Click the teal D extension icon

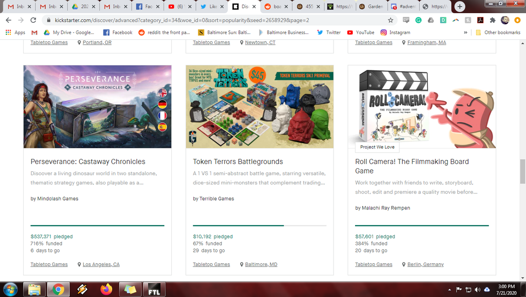pyautogui.click(x=443, y=20)
